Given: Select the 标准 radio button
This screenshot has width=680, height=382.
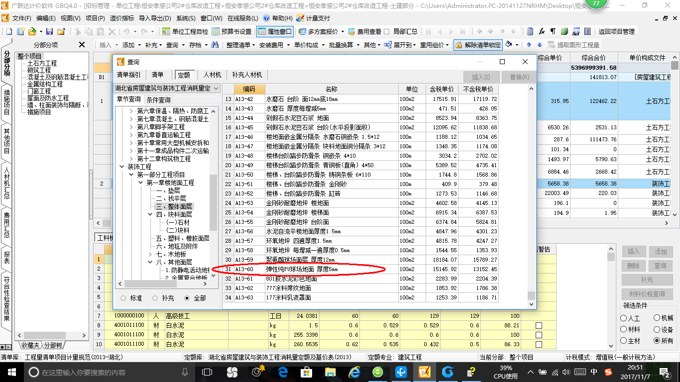Looking at the screenshot, I should [123, 298].
